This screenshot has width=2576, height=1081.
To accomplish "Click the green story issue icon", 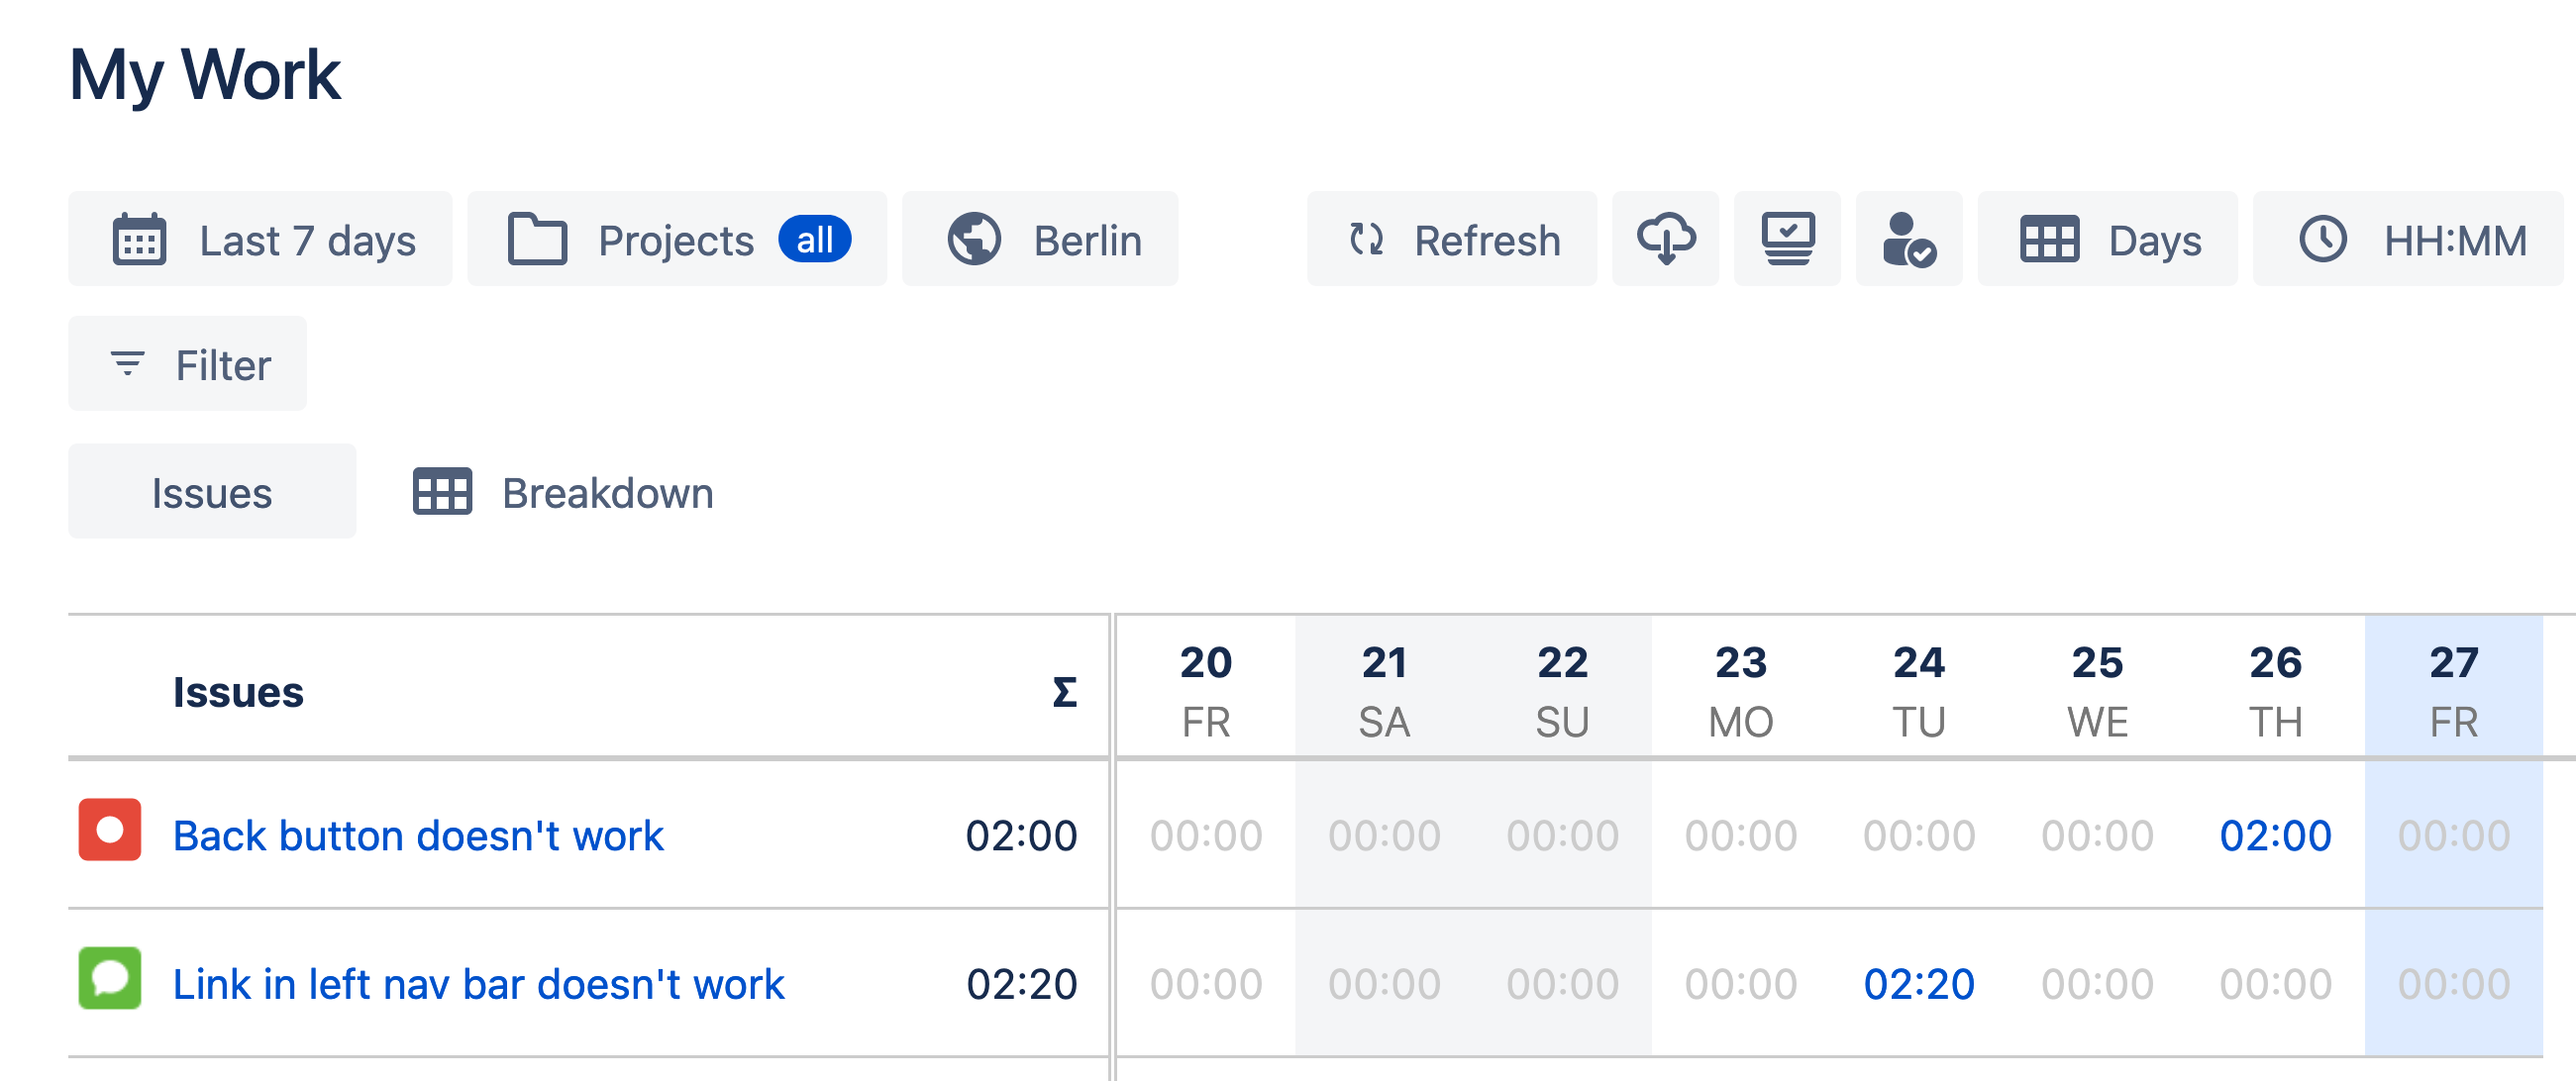I will point(110,979).
